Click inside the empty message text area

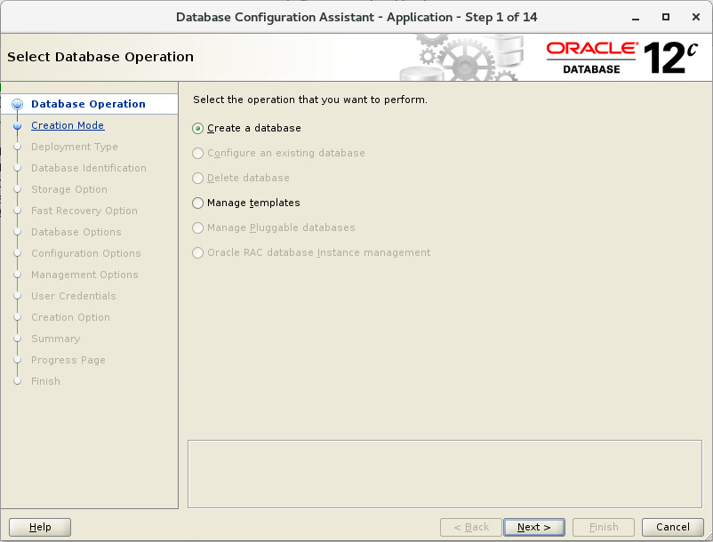tap(445, 474)
